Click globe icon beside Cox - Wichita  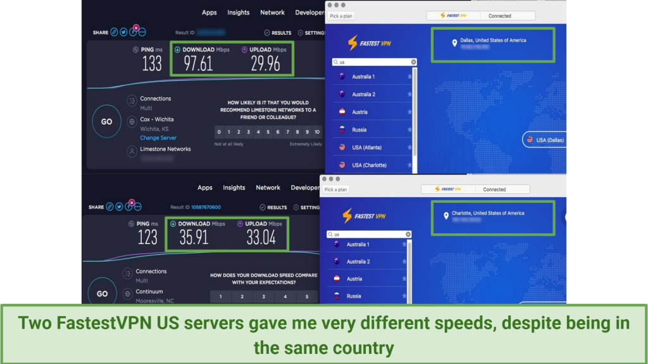coord(132,122)
